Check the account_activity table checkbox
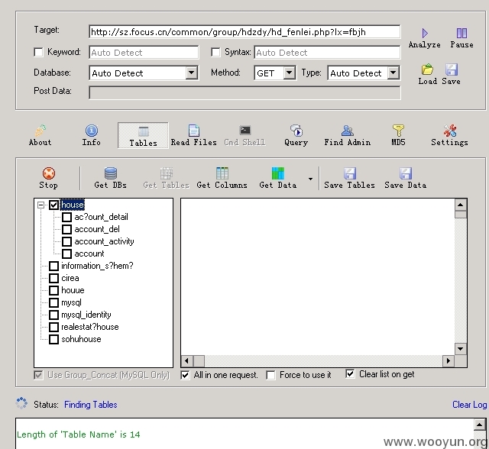 click(66, 241)
